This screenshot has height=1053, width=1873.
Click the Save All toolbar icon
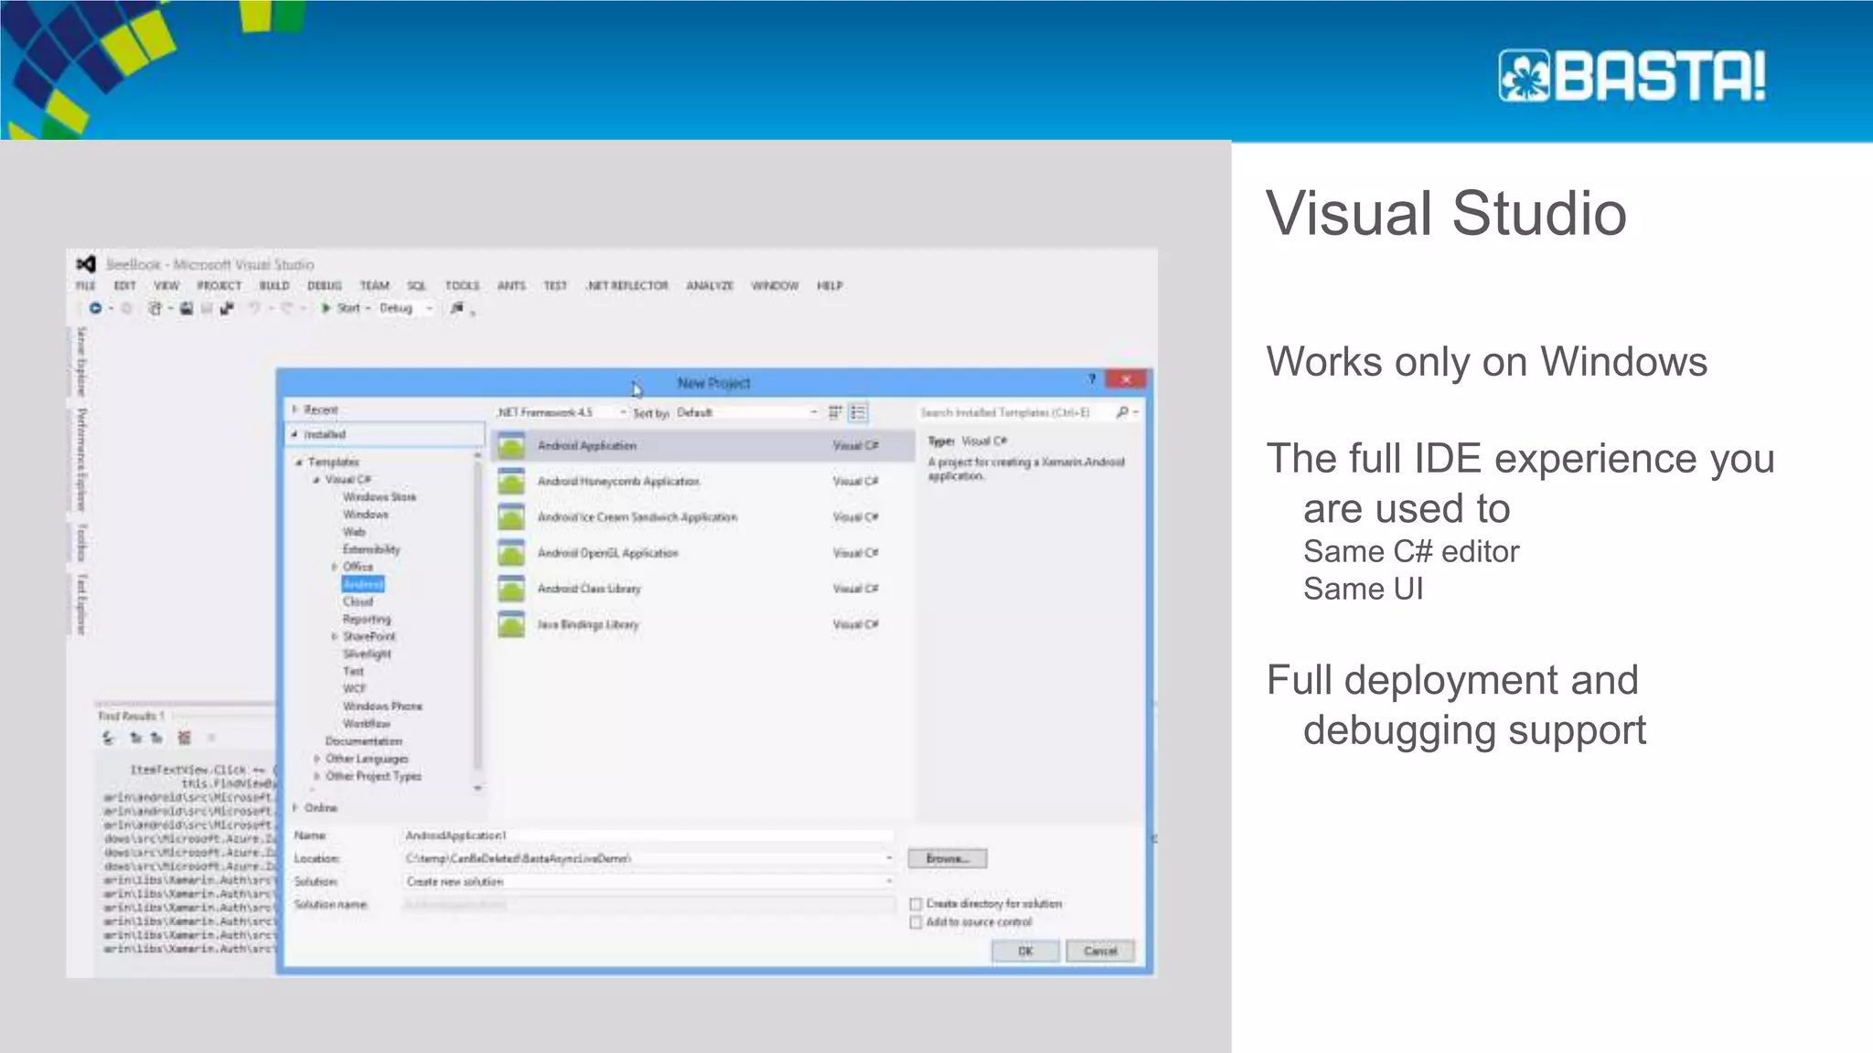click(x=227, y=309)
